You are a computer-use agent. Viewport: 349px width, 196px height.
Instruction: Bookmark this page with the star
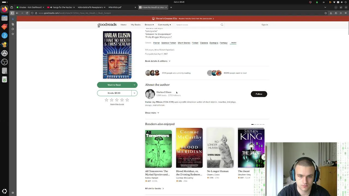[x=326, y=13]
